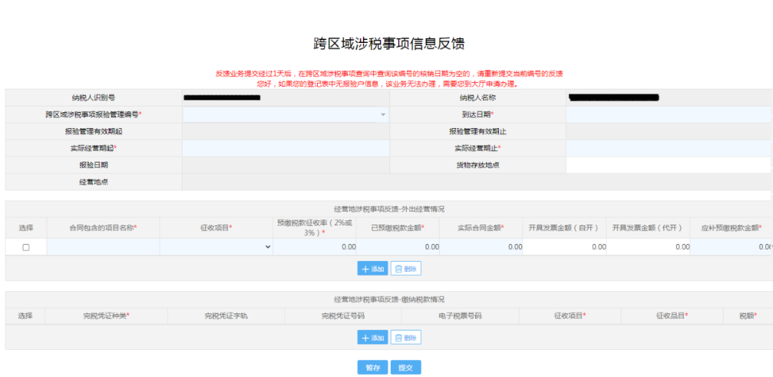Select the 实际经营期止 input field

(x=669, y=148)
